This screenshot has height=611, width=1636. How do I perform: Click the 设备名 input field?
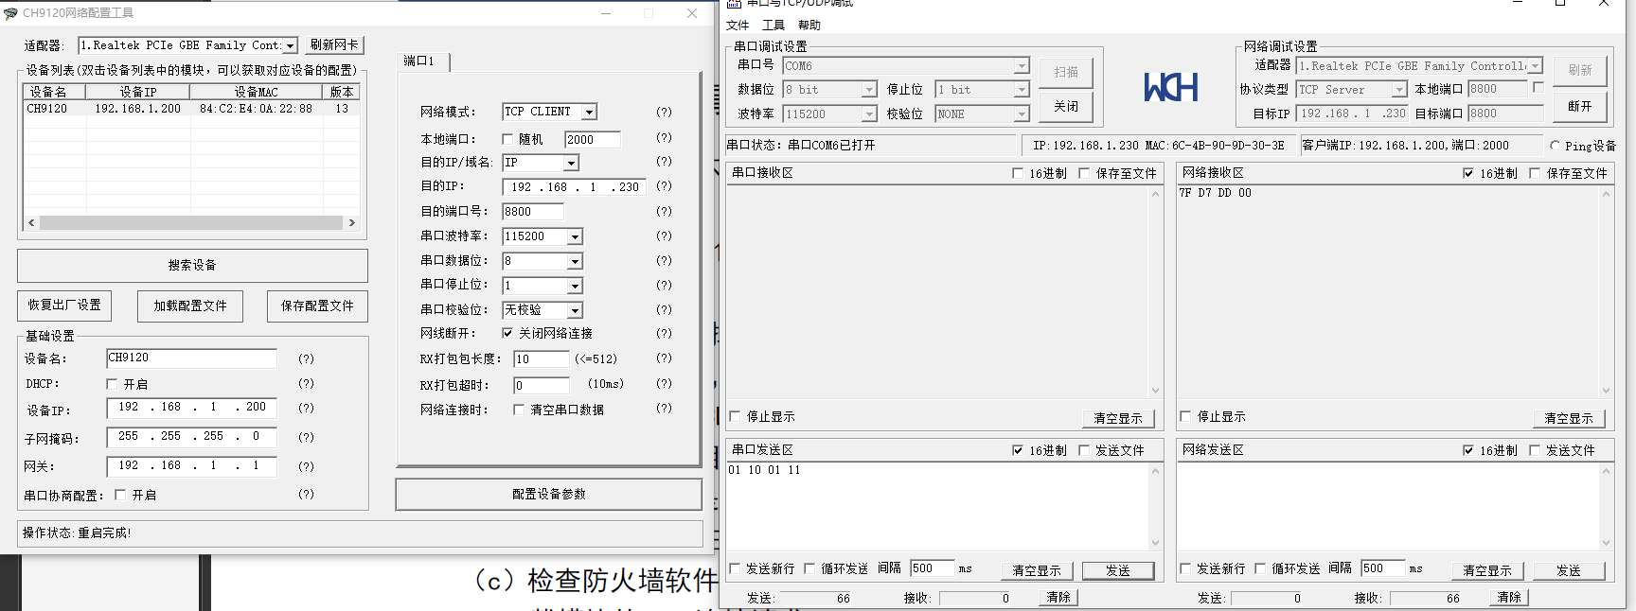(x=191, y=358)
